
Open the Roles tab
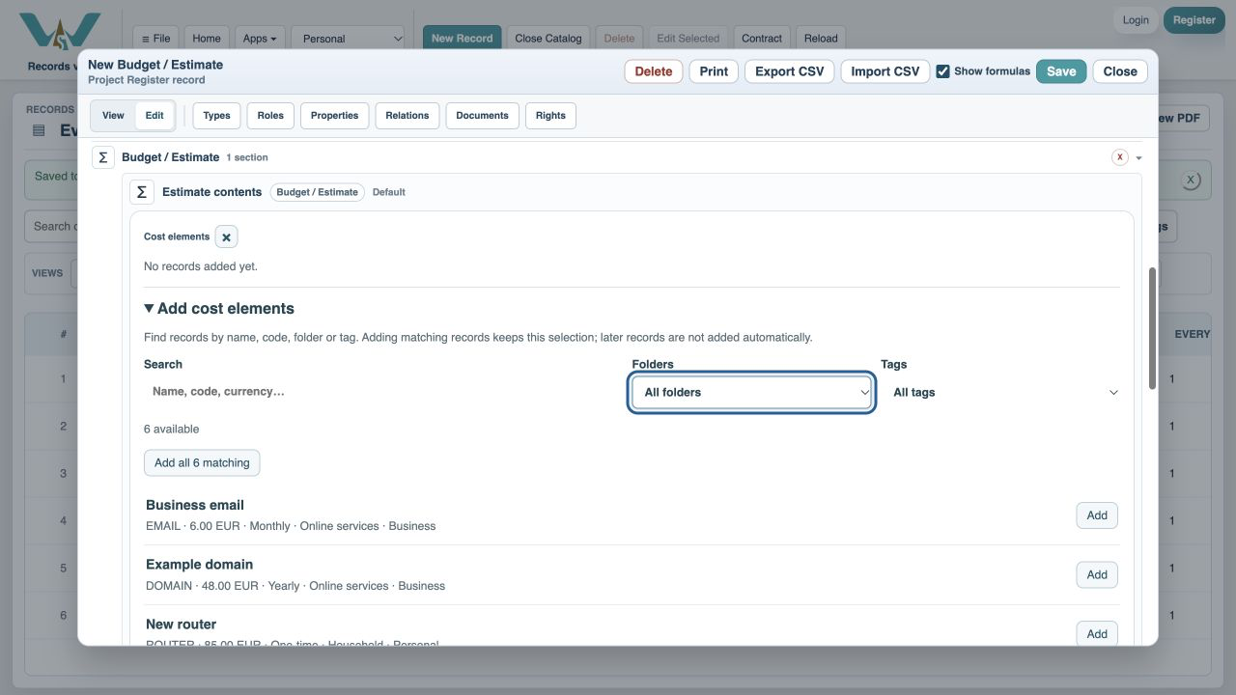pos(270,116)
